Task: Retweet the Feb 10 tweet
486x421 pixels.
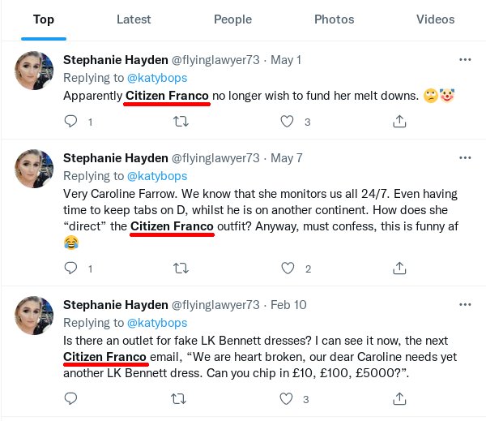Action: 181,399
